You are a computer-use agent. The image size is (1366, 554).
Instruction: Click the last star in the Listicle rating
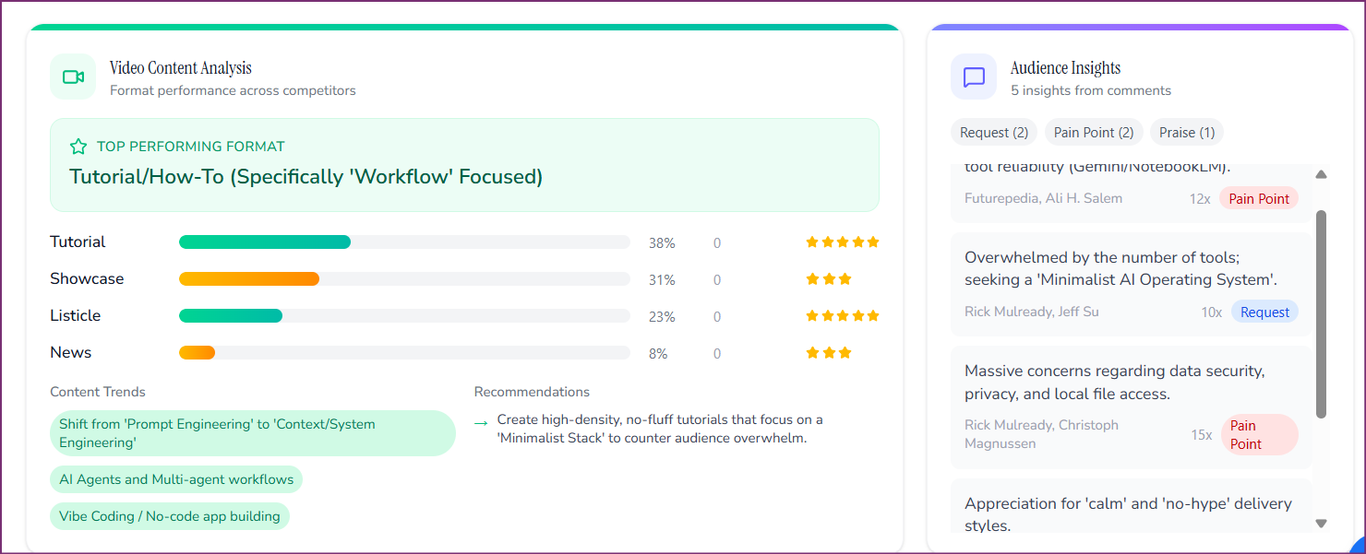872,314
